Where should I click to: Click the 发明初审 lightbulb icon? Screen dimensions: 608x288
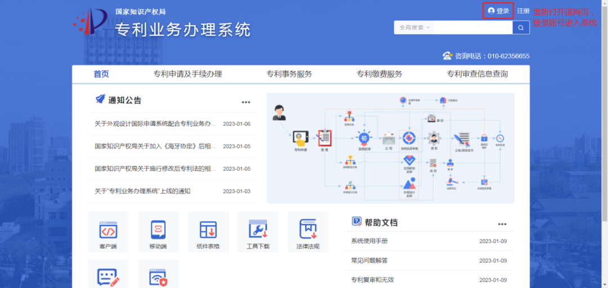[364, 138]
